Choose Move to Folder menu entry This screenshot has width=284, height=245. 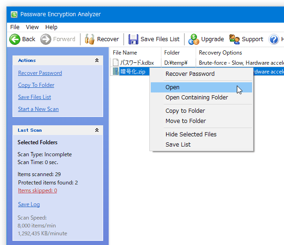201,121
